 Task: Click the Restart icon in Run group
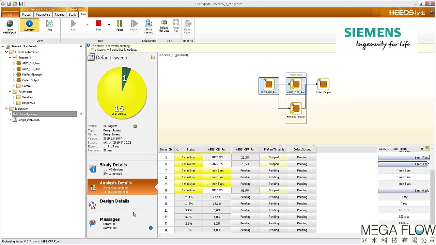134,26
